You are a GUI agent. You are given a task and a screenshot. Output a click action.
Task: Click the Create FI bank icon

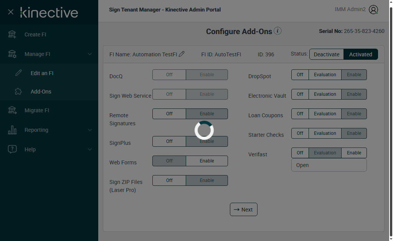coord(12,34)
